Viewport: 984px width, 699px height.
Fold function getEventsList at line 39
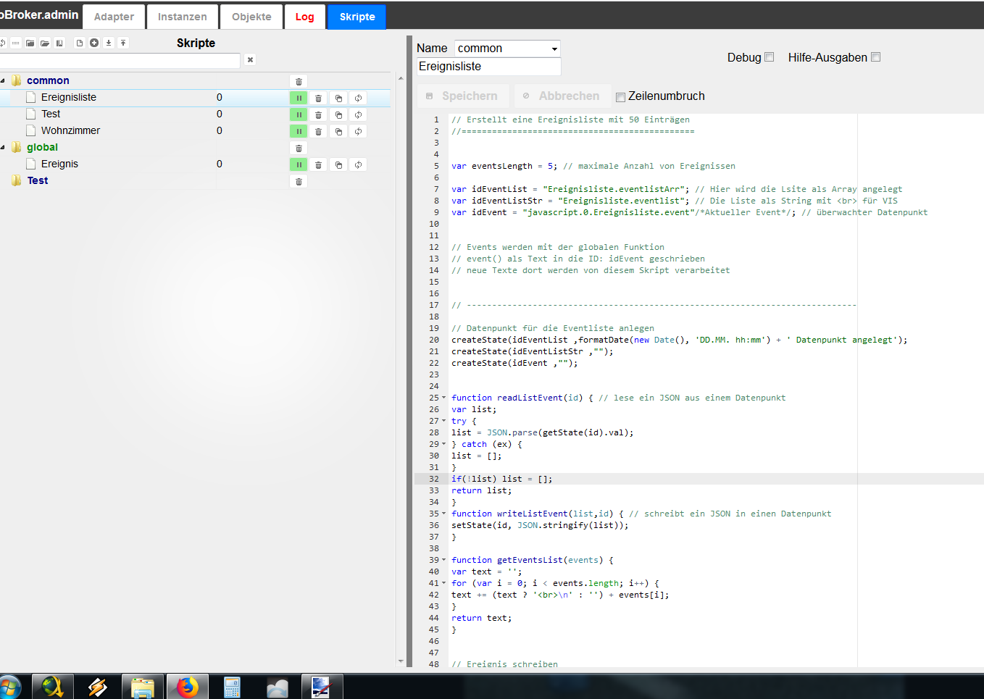click(x=444, y=560)
